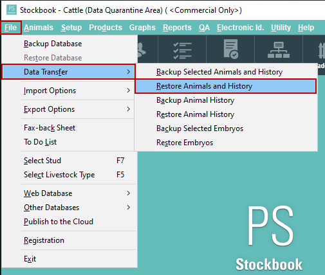
Task: Select Fax-back Sheet
Action: tap(69, 128)
